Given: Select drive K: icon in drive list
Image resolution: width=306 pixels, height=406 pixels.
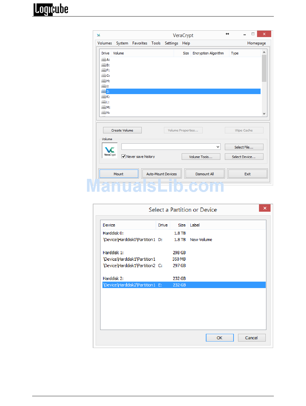Looking at the screenshot, I should [104, 97].
